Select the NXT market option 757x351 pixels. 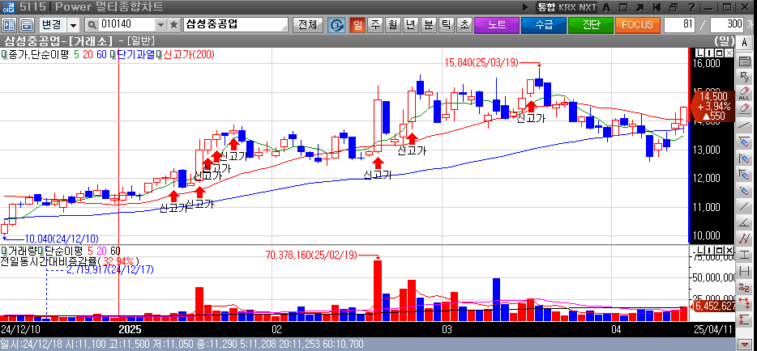[x=588, y=7]
